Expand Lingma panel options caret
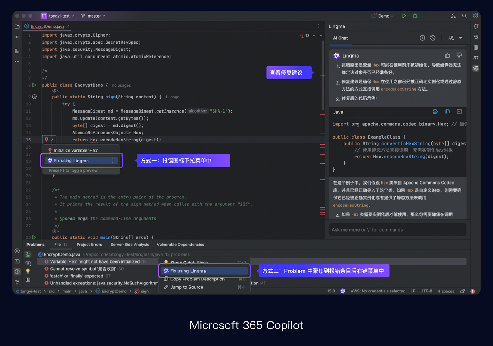This screenshot has width=493, height=346. click(x=460, y=38)
